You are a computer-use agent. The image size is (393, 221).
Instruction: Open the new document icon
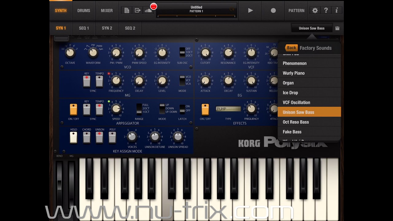coord(127,10)
